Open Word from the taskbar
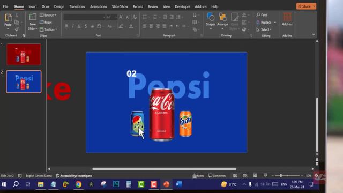This screenshot has height=193, width=343. tap(179, 184)
